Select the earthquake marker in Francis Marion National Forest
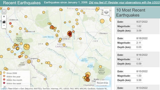This screenshot has width=160, height=90. click(100, 67)
